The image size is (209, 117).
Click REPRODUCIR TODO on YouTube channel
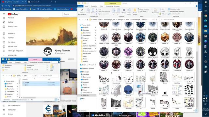[69, 101]
